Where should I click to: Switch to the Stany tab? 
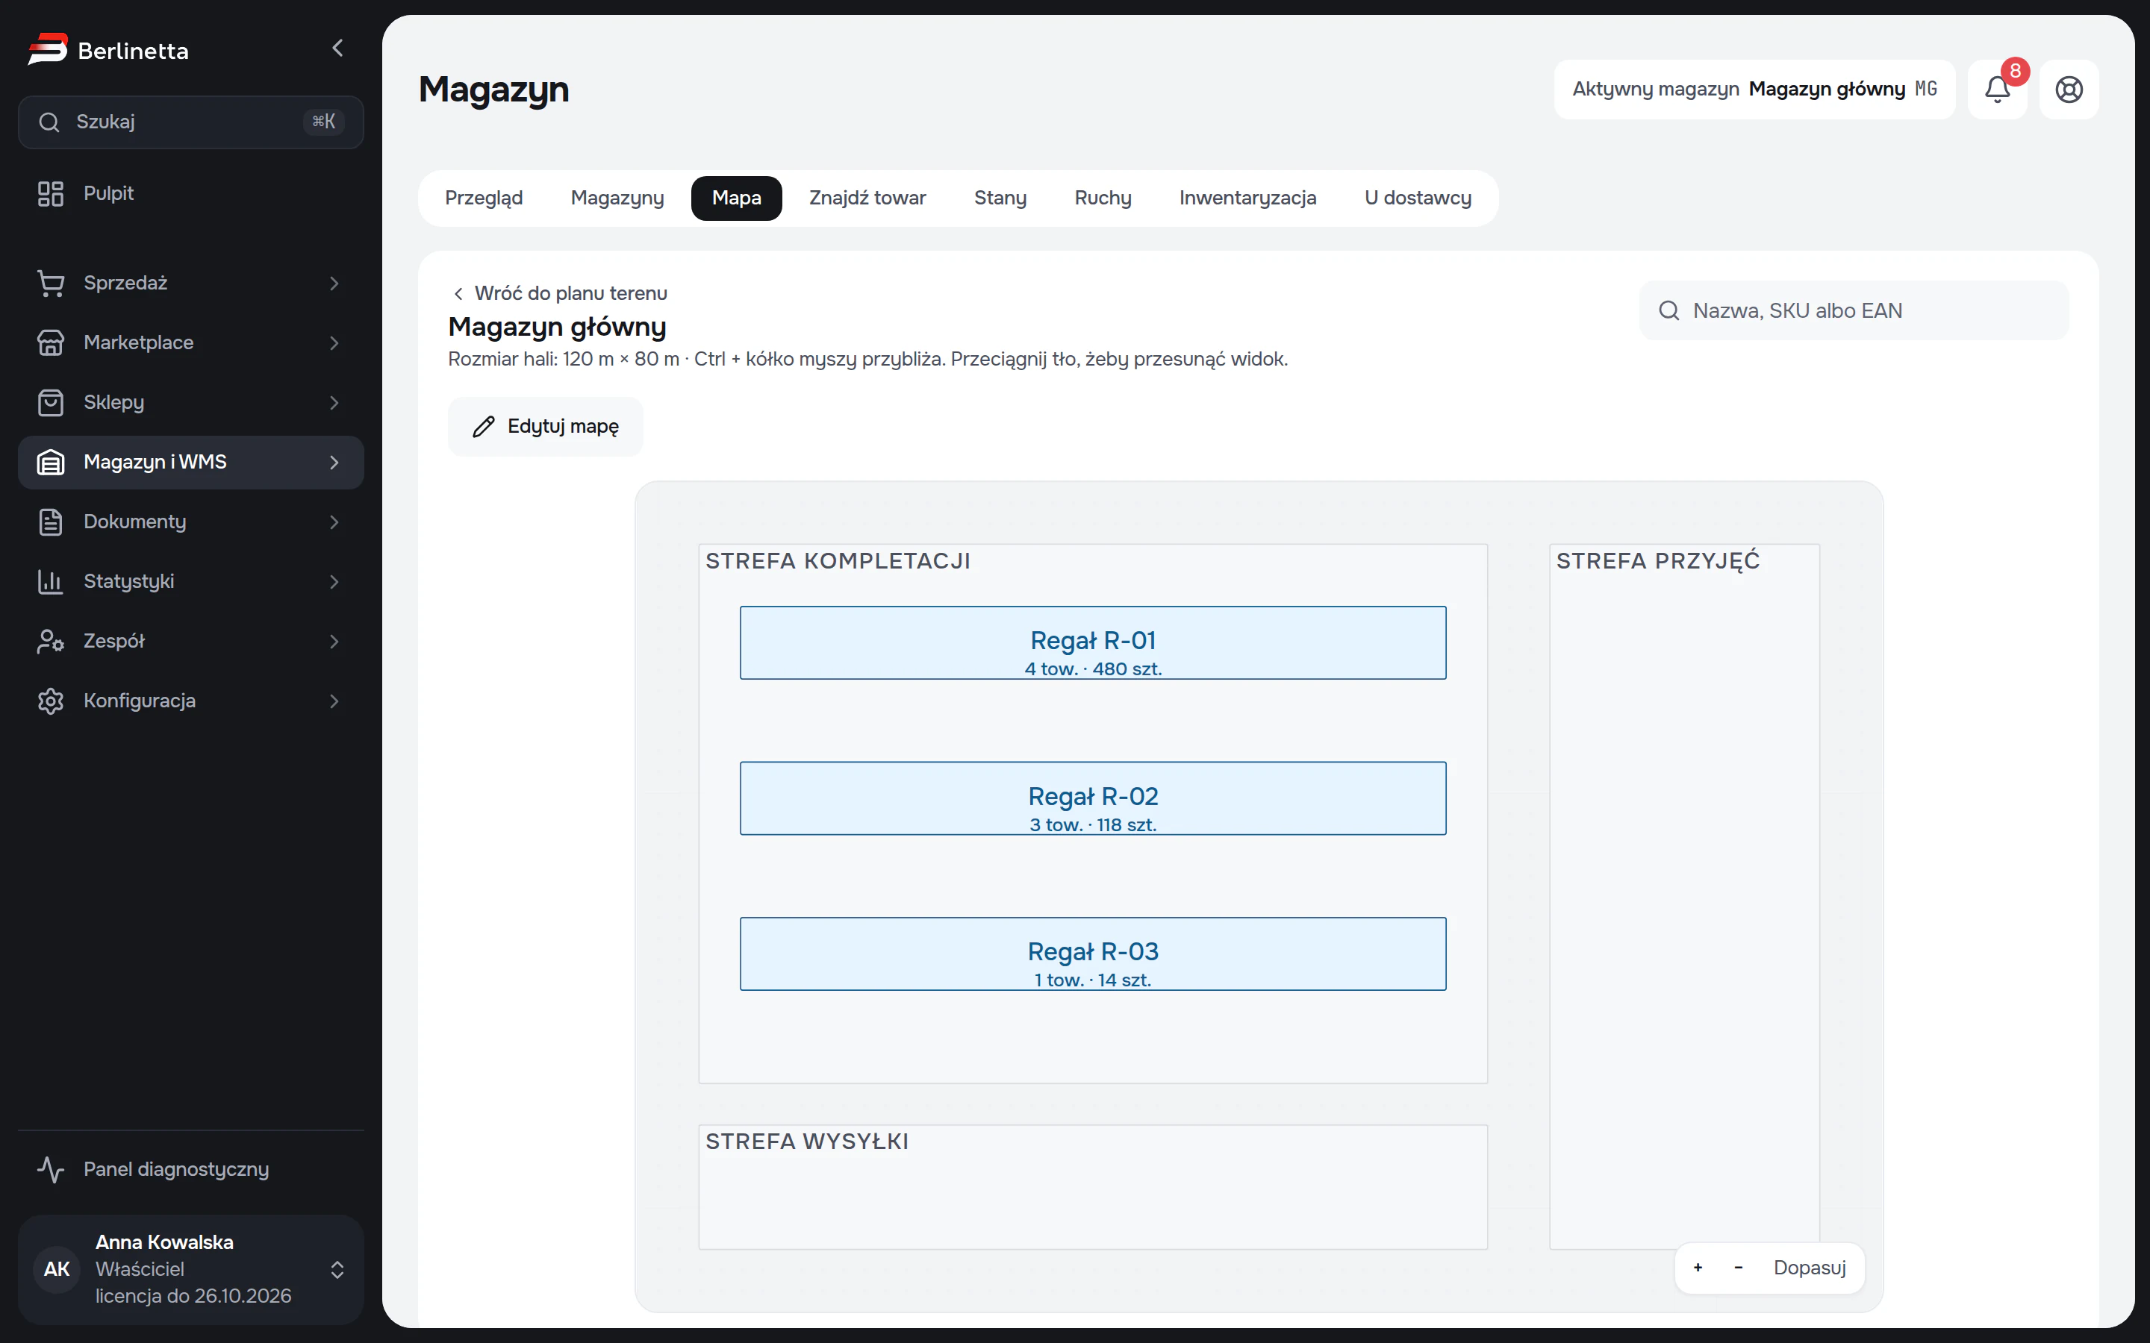[x=1000, y=198]
